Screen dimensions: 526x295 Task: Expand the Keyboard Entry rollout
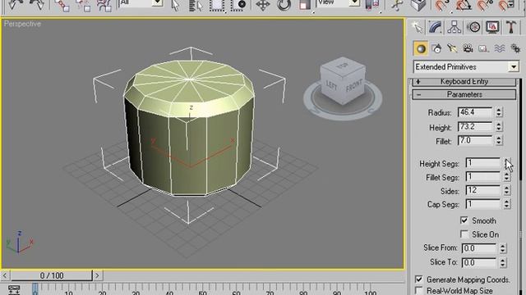[464, 82]
